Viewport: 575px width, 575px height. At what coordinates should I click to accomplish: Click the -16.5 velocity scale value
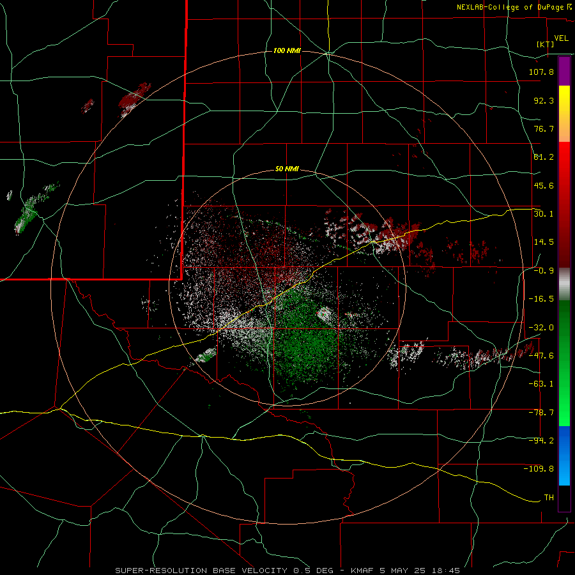[x=541, y=299]
